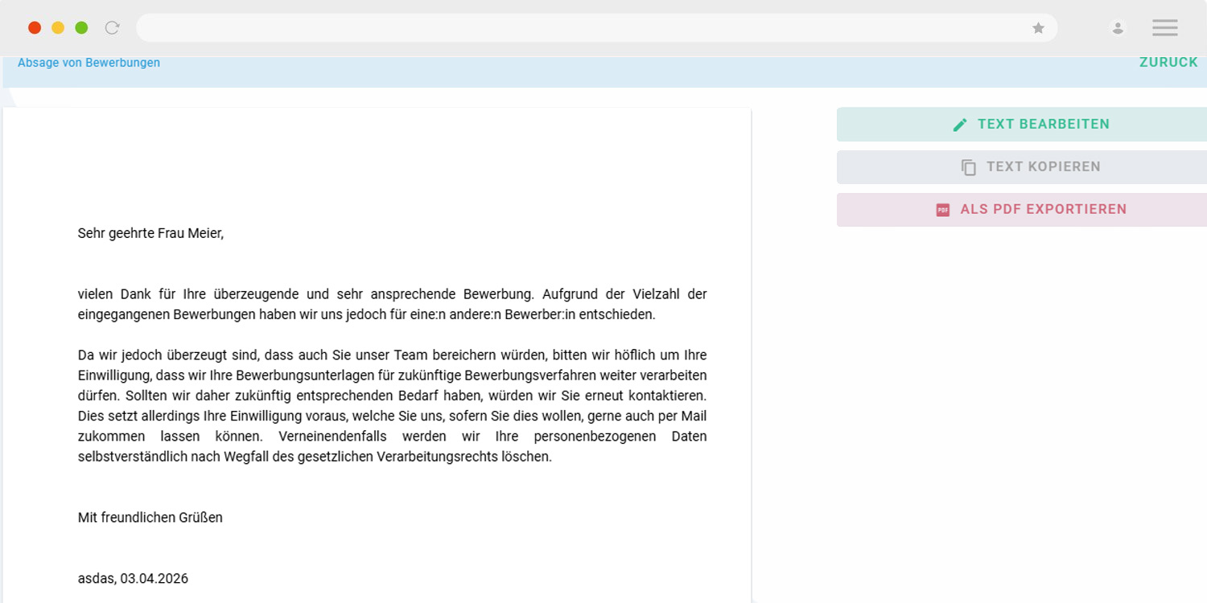Click the TEXT KOPIEREN button
The height and width of the screenshot is (603, 1207).
click(x=1022, y=167)
